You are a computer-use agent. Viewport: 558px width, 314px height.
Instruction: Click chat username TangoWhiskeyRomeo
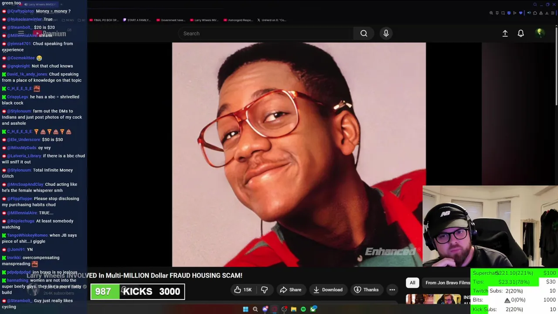pos(27,235)
